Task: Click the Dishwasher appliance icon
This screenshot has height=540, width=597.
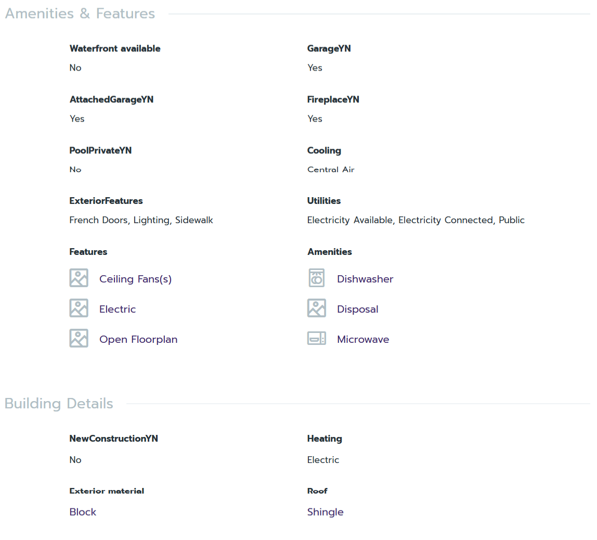Action: 316,278
